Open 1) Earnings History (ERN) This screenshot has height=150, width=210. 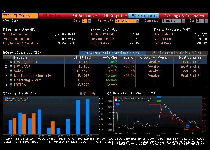tap(20, 30)
